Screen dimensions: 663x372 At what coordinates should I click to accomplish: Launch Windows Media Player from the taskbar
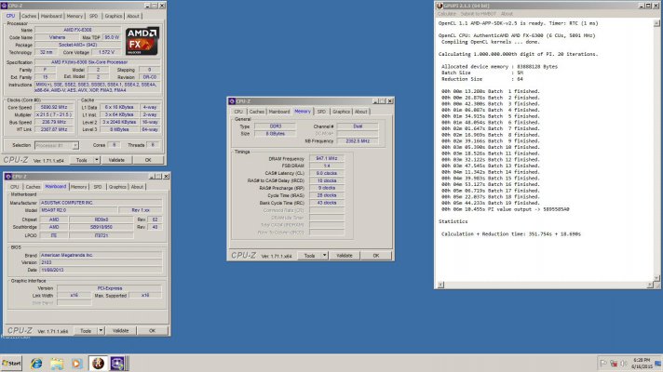click(x=76, y=363)
